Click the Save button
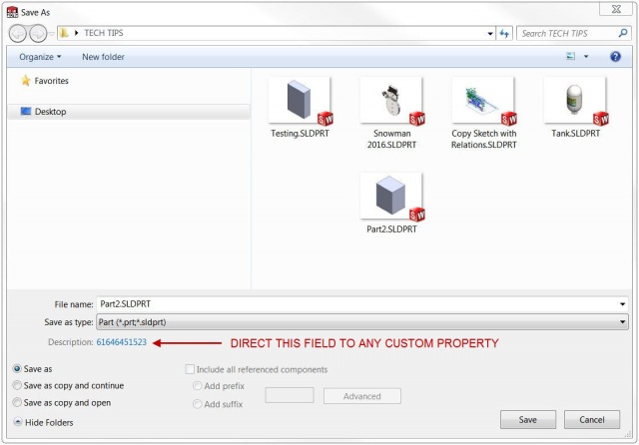This screenshot has width=639, height=445. click(528, 420)
